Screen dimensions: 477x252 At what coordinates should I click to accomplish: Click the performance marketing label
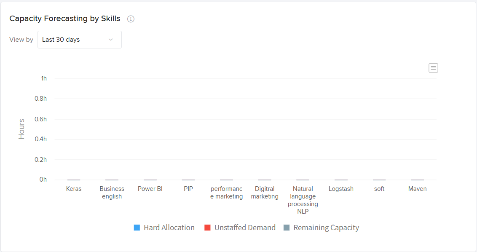point(227,193)
